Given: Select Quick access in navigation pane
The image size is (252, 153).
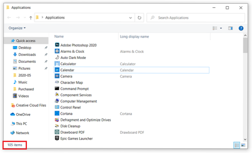Looking at the screenshot, I should click(26, 41).
